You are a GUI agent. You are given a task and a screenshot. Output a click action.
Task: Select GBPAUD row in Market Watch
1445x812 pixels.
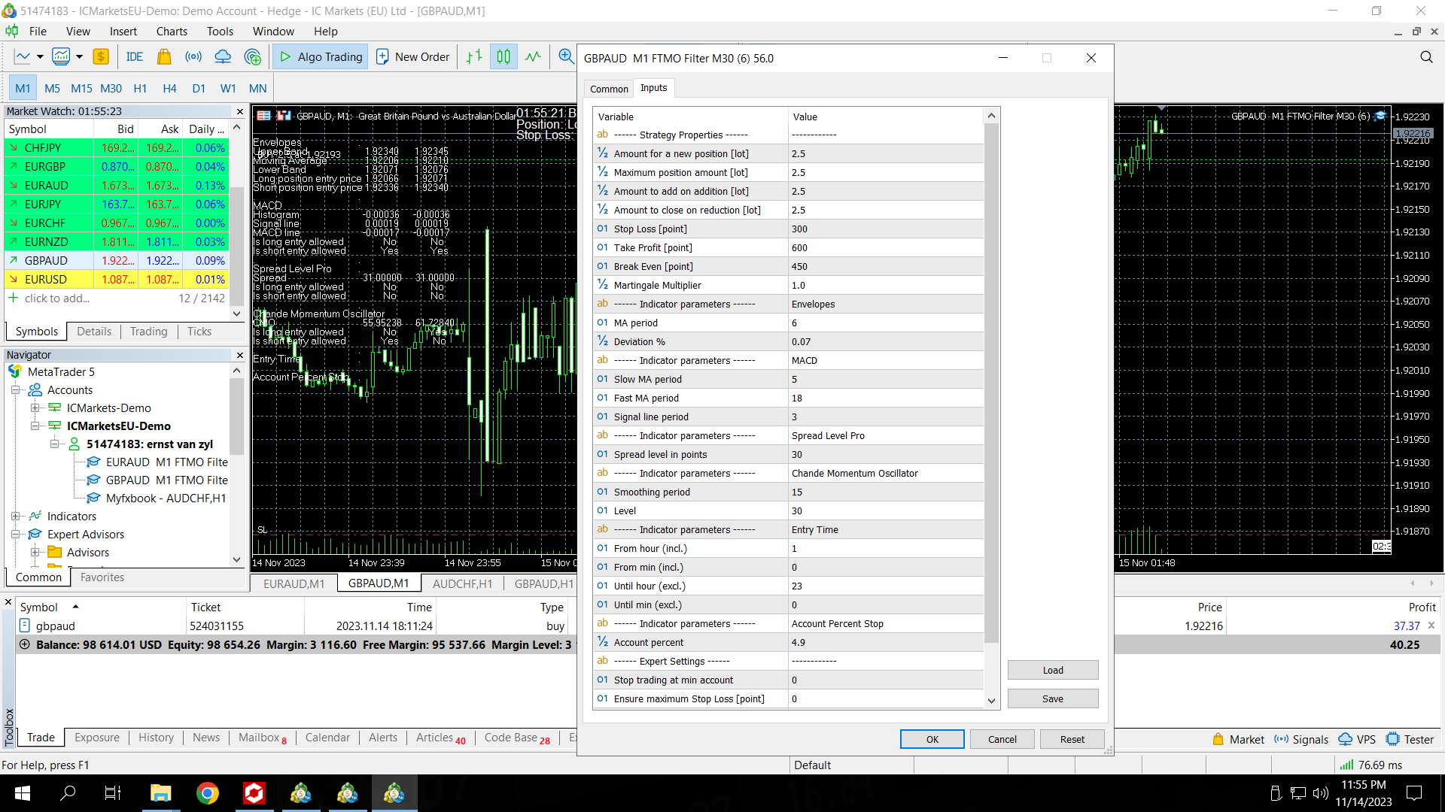[117, 260]
